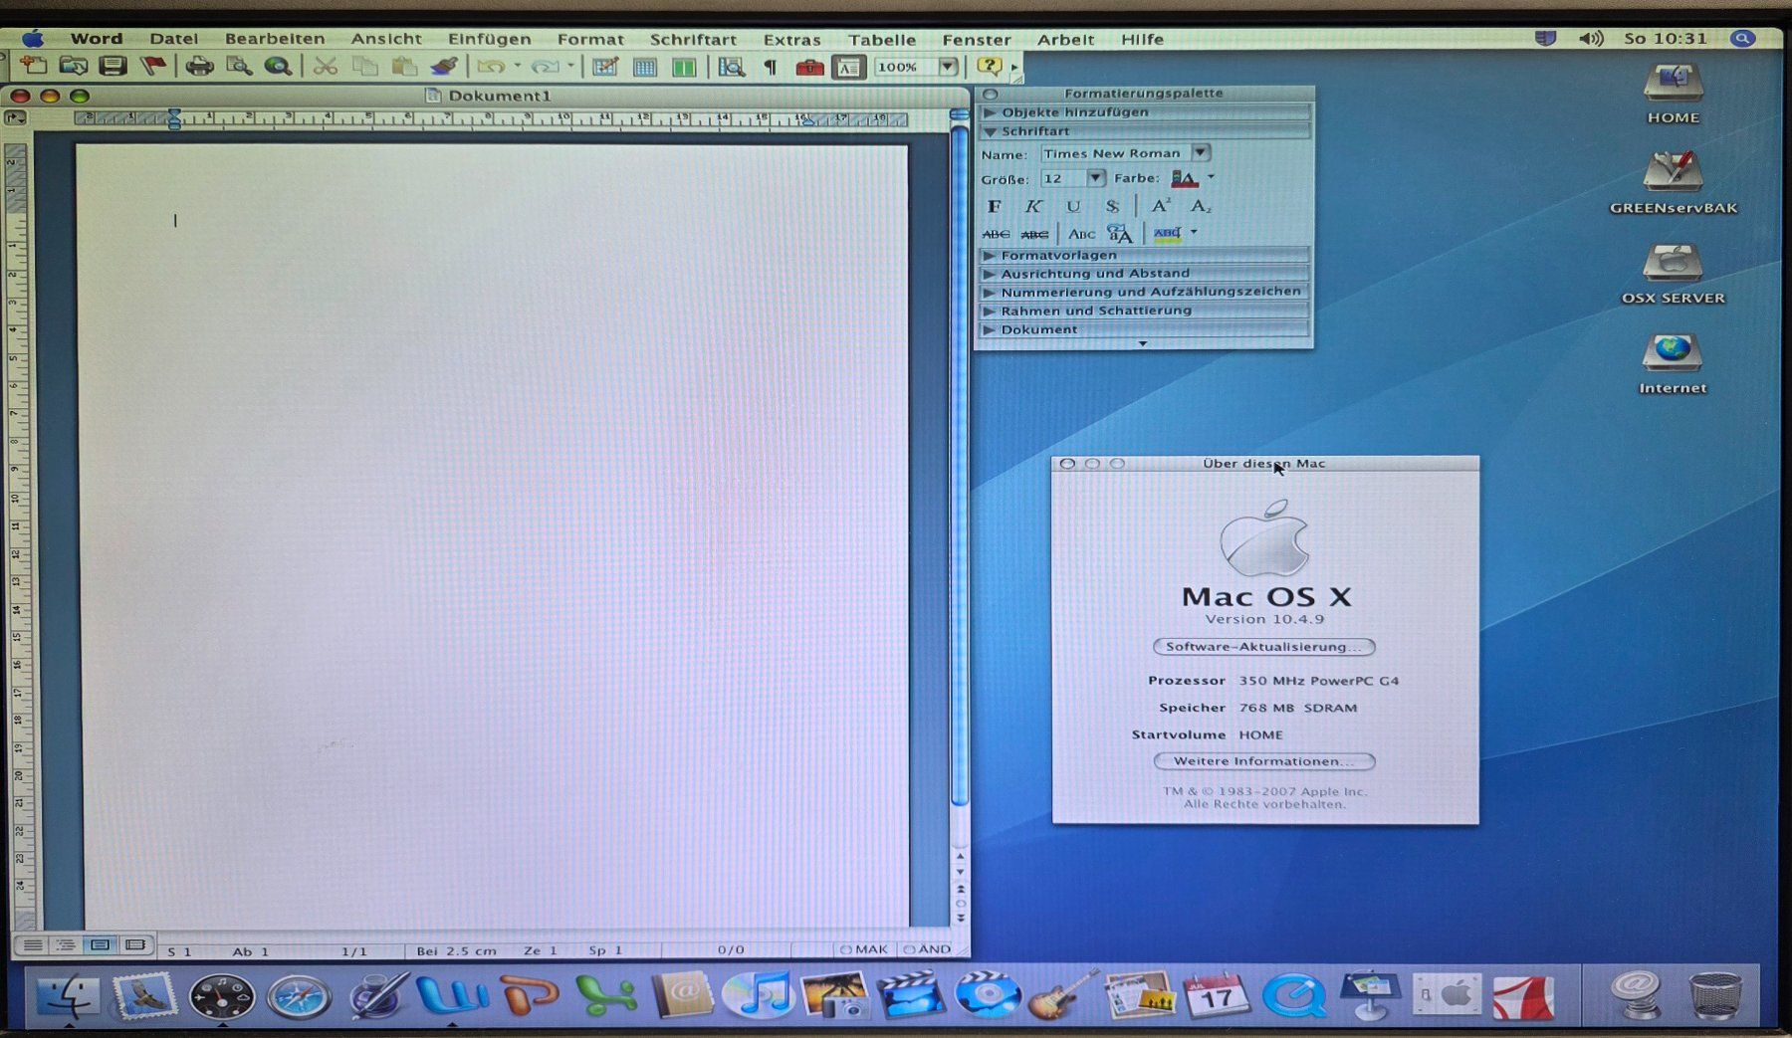Image resolution: width=1792 pixels, height=1038 pixels.
Task: Open the Einfügen menu
Action: coord(489,39)
